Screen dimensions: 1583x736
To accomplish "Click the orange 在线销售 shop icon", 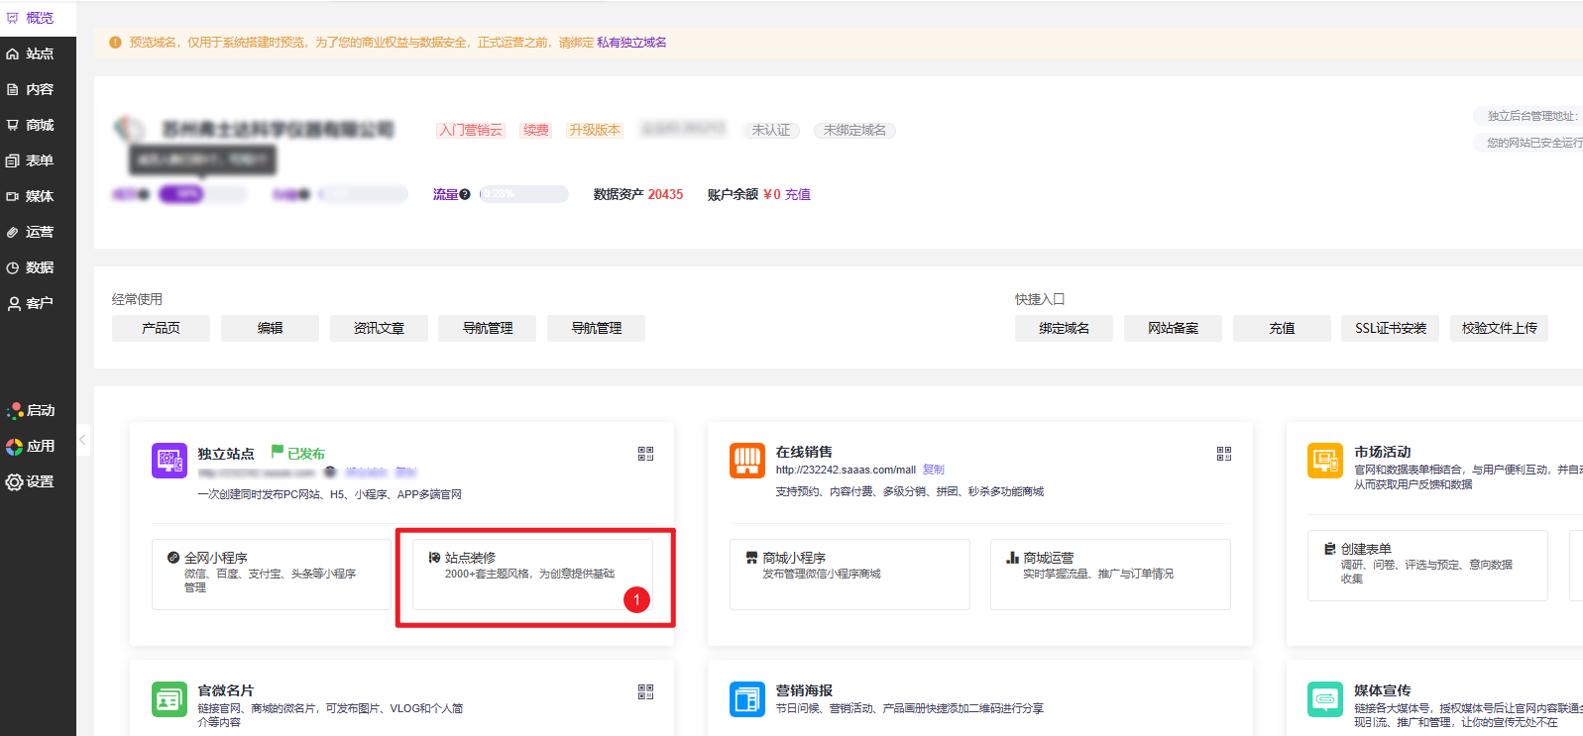I will [x=747, y=461].
